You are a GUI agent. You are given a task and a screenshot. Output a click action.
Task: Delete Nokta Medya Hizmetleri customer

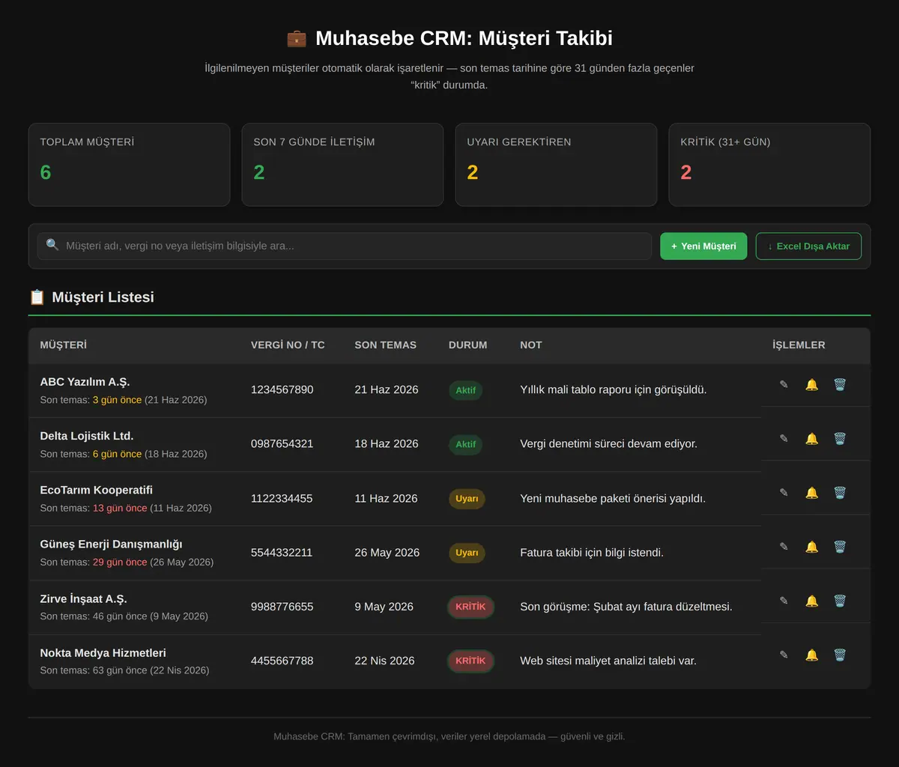[840, 655]
